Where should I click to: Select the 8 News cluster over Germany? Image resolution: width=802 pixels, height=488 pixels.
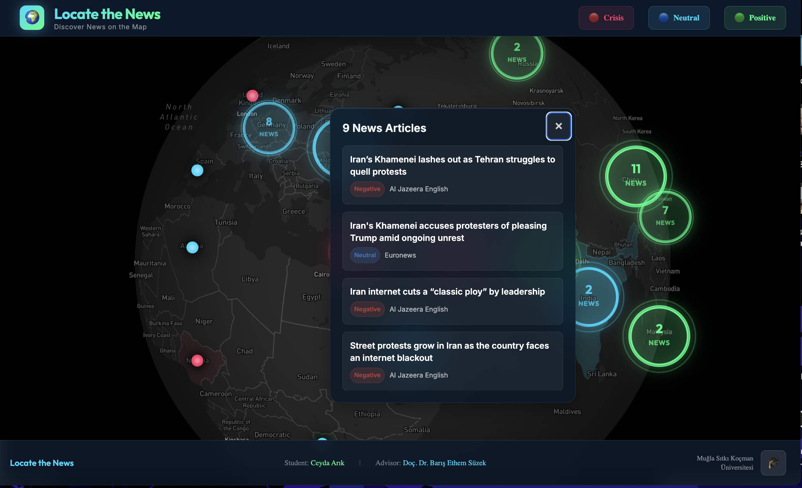click(269, 128)
